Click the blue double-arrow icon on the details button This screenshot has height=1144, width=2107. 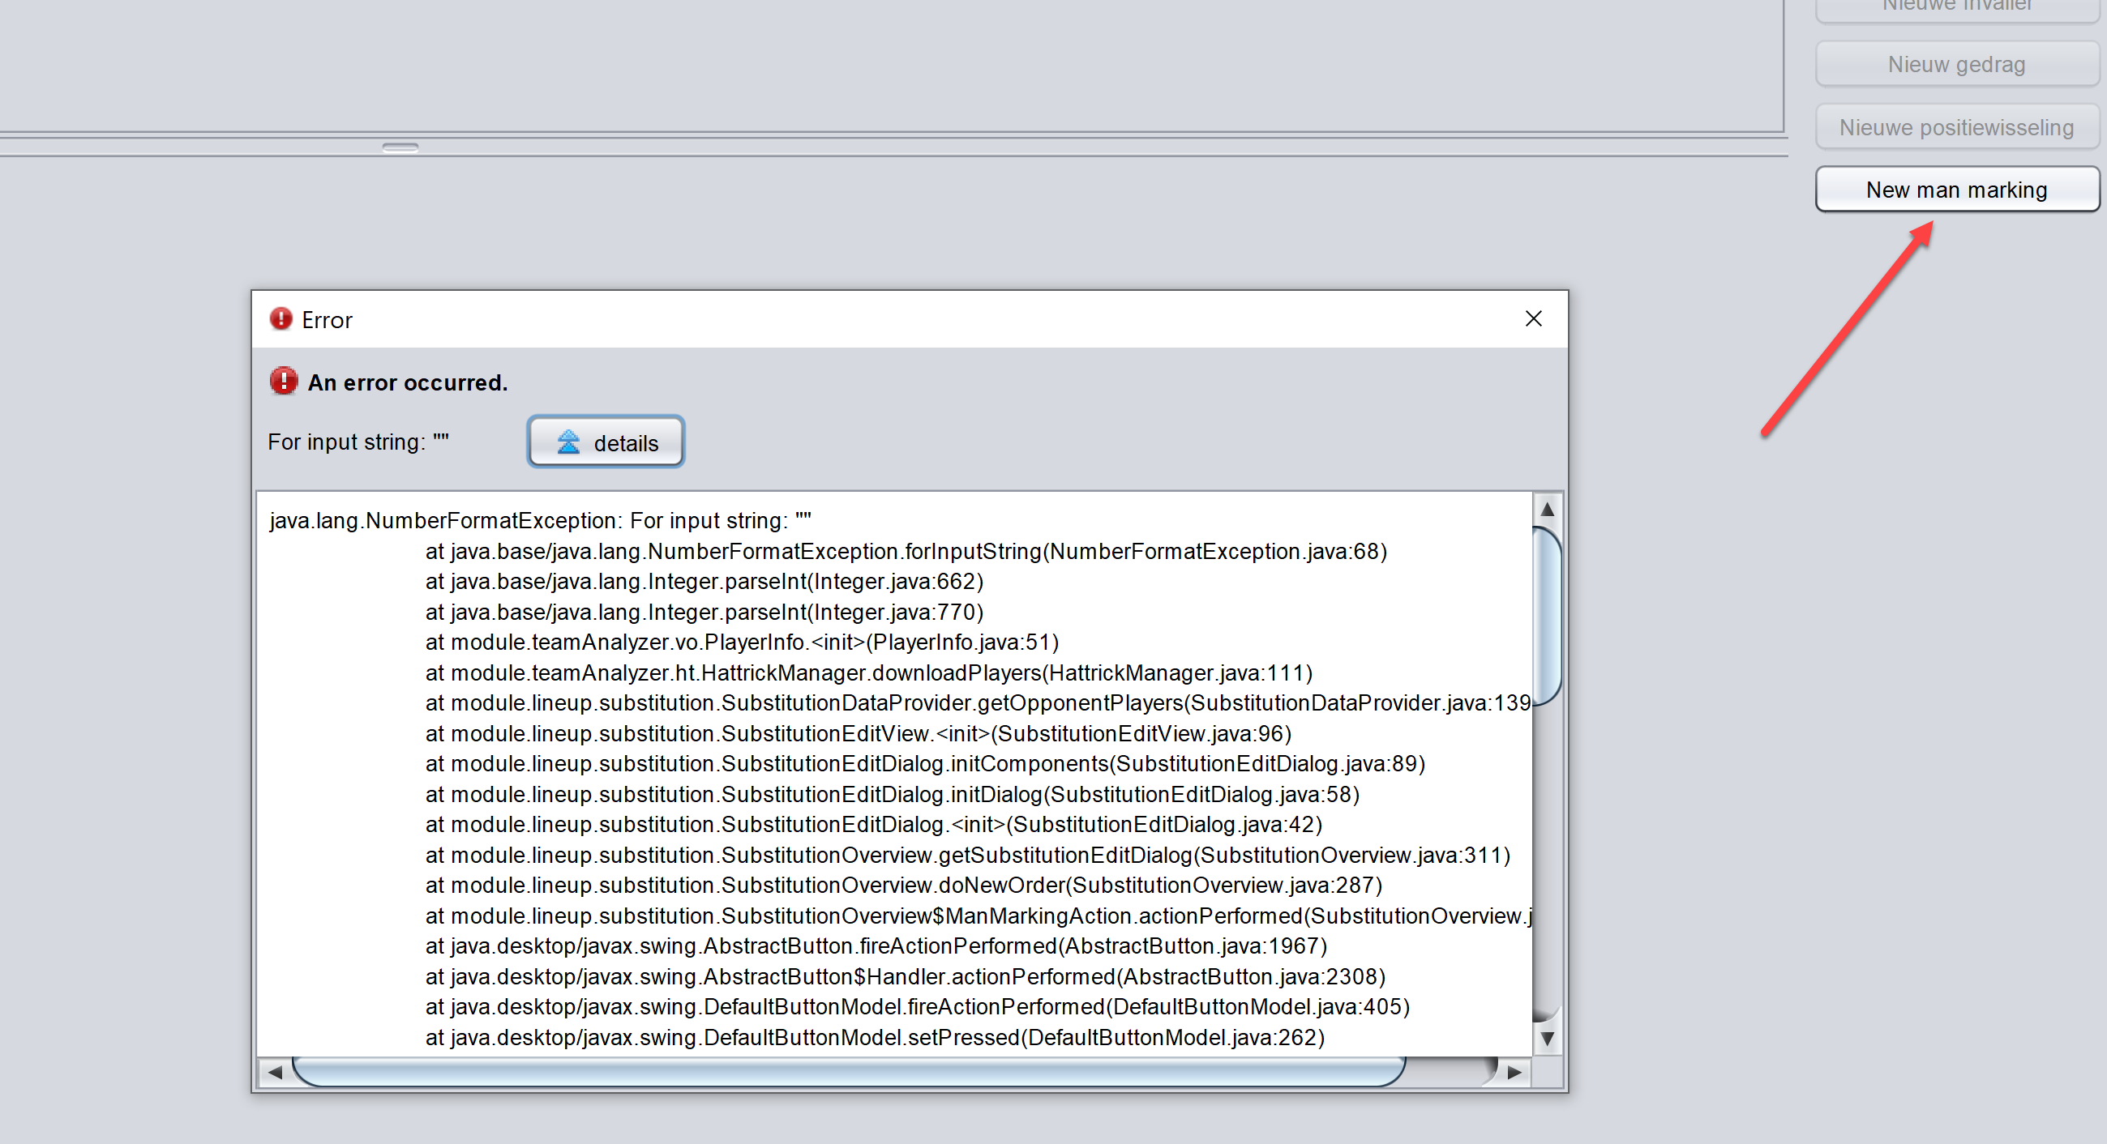pyautogui.click(x=569, y=442)
